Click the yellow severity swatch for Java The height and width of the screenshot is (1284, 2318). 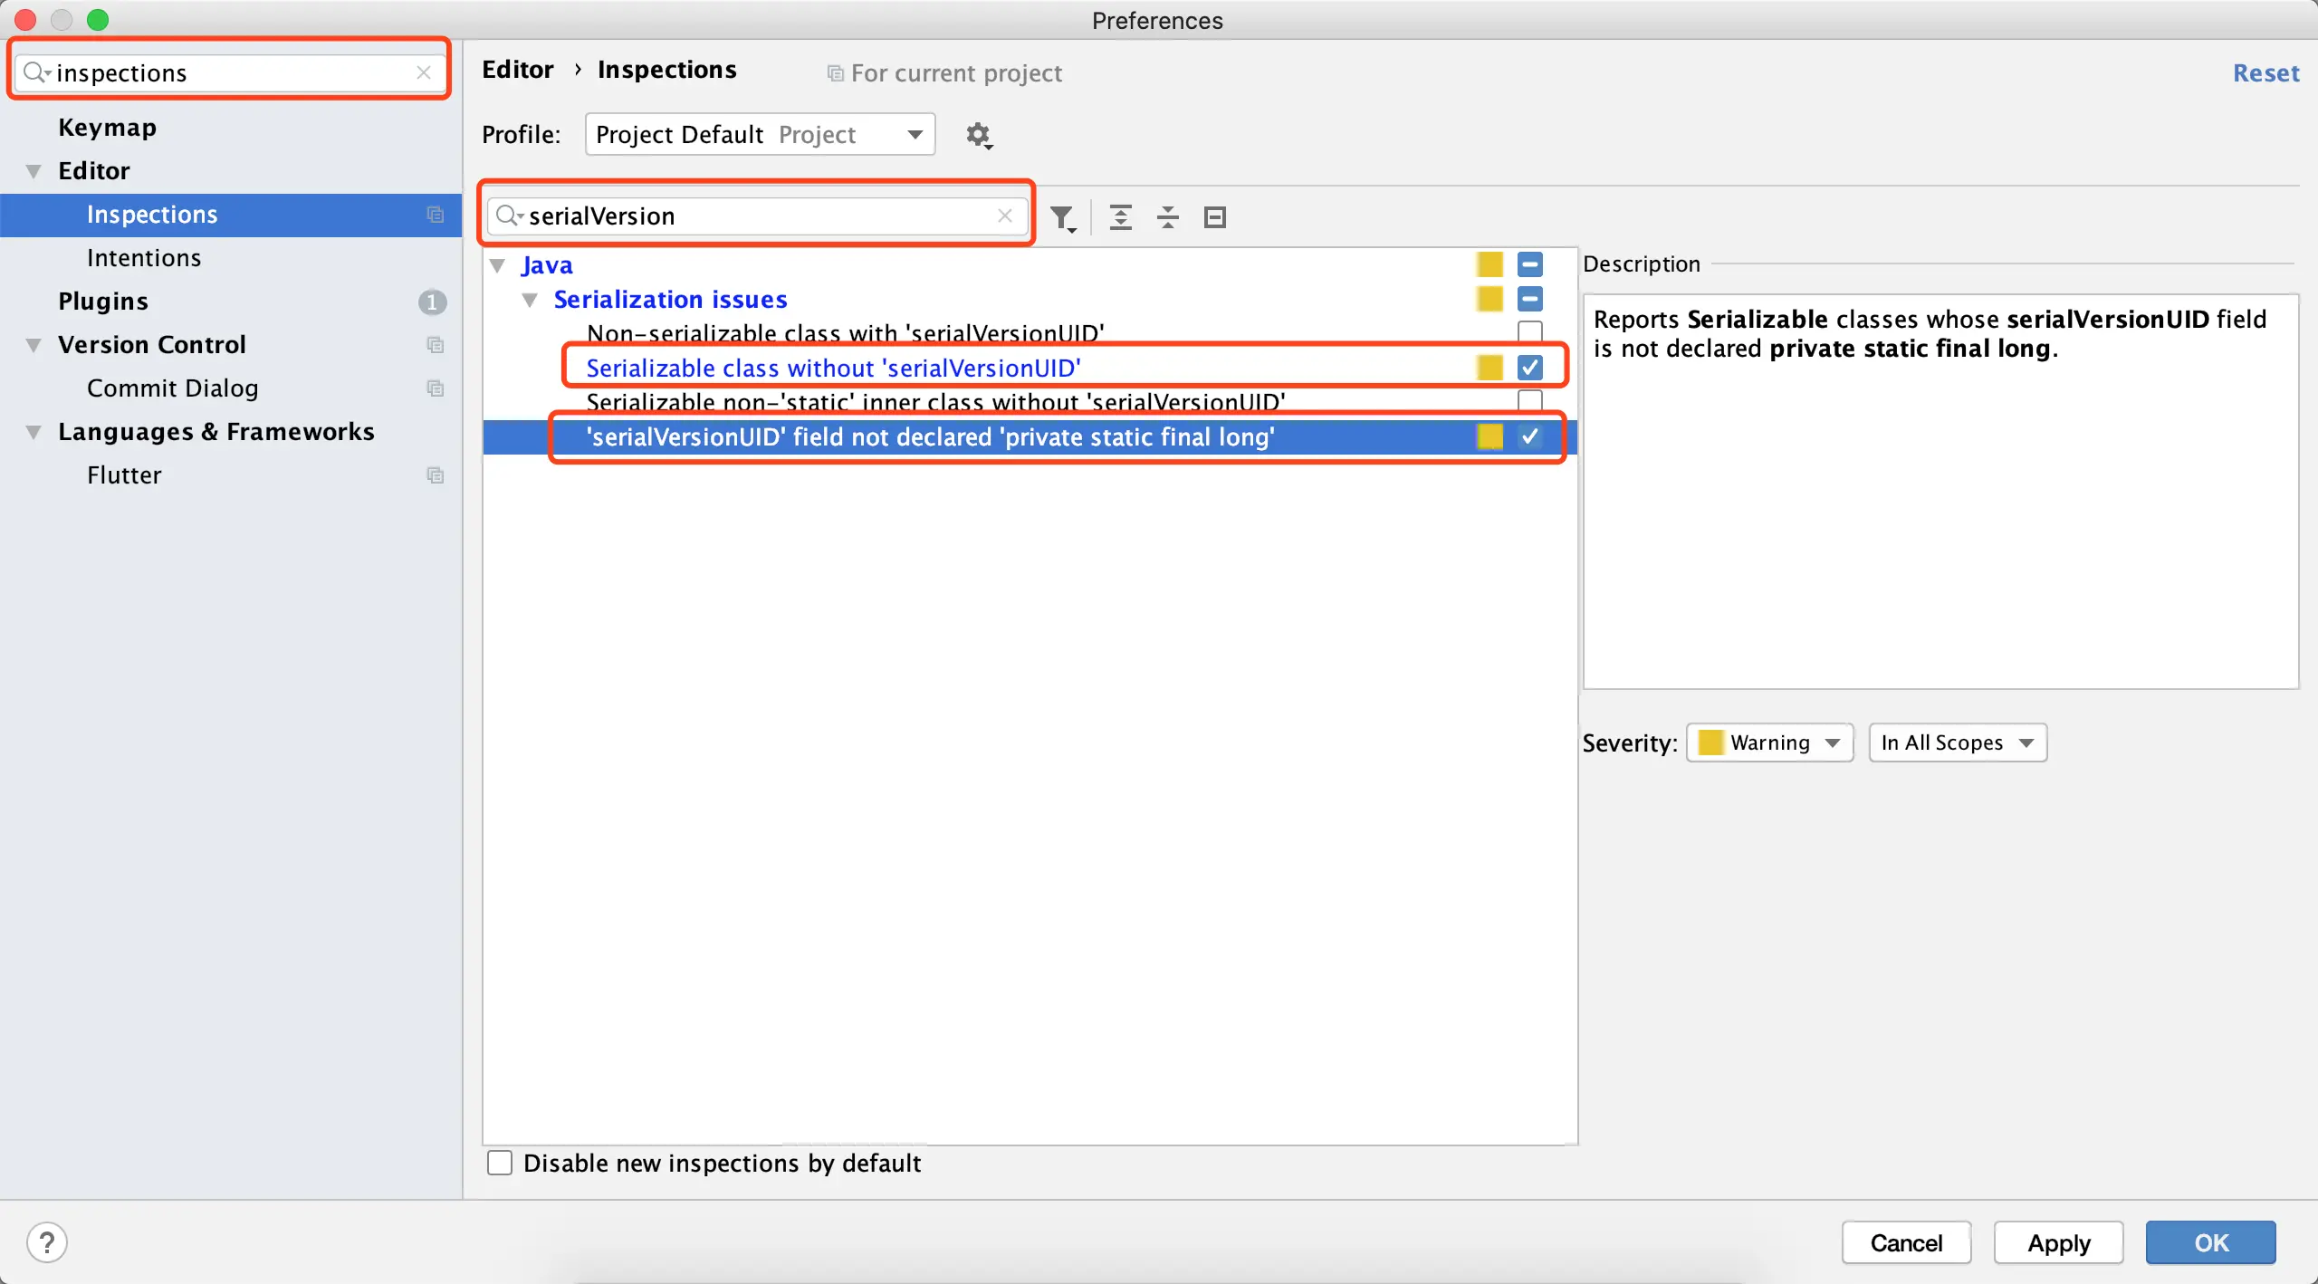click(x=1489, y=264)
